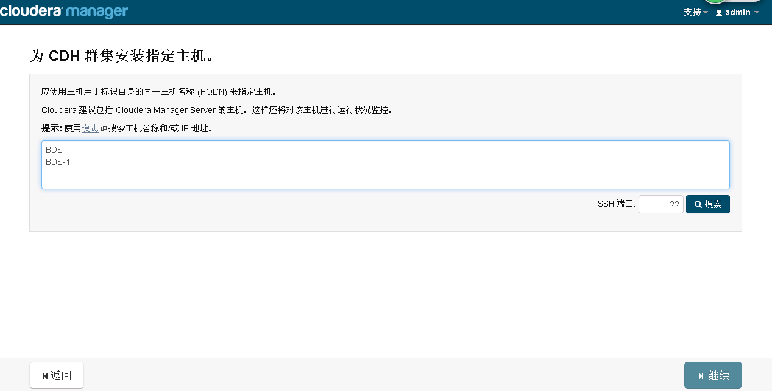Click the SSH 端口 port input field
The width and height of the screenshot is (772, 391).
coord(661,204)
